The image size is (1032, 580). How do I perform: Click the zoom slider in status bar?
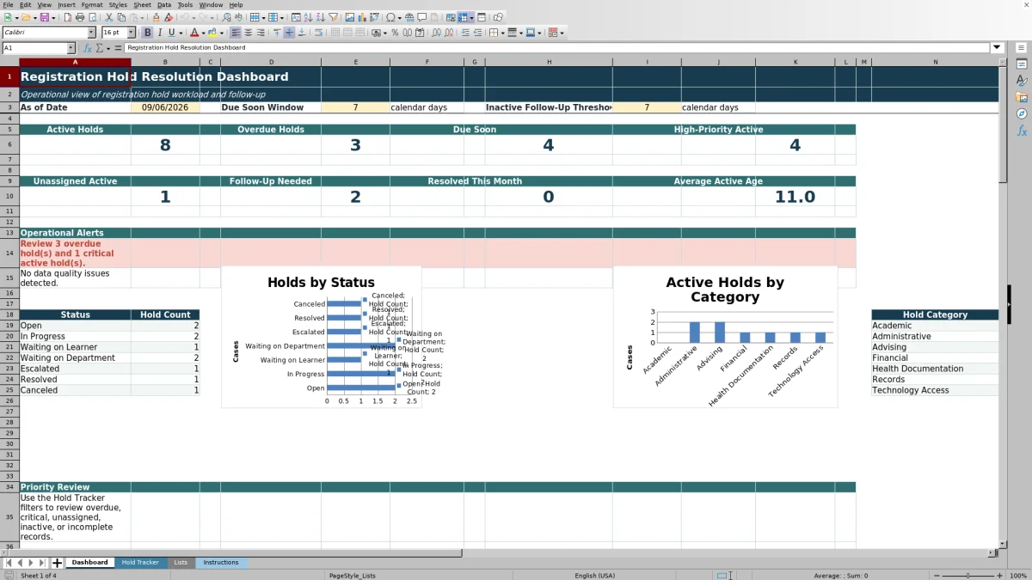968,576
